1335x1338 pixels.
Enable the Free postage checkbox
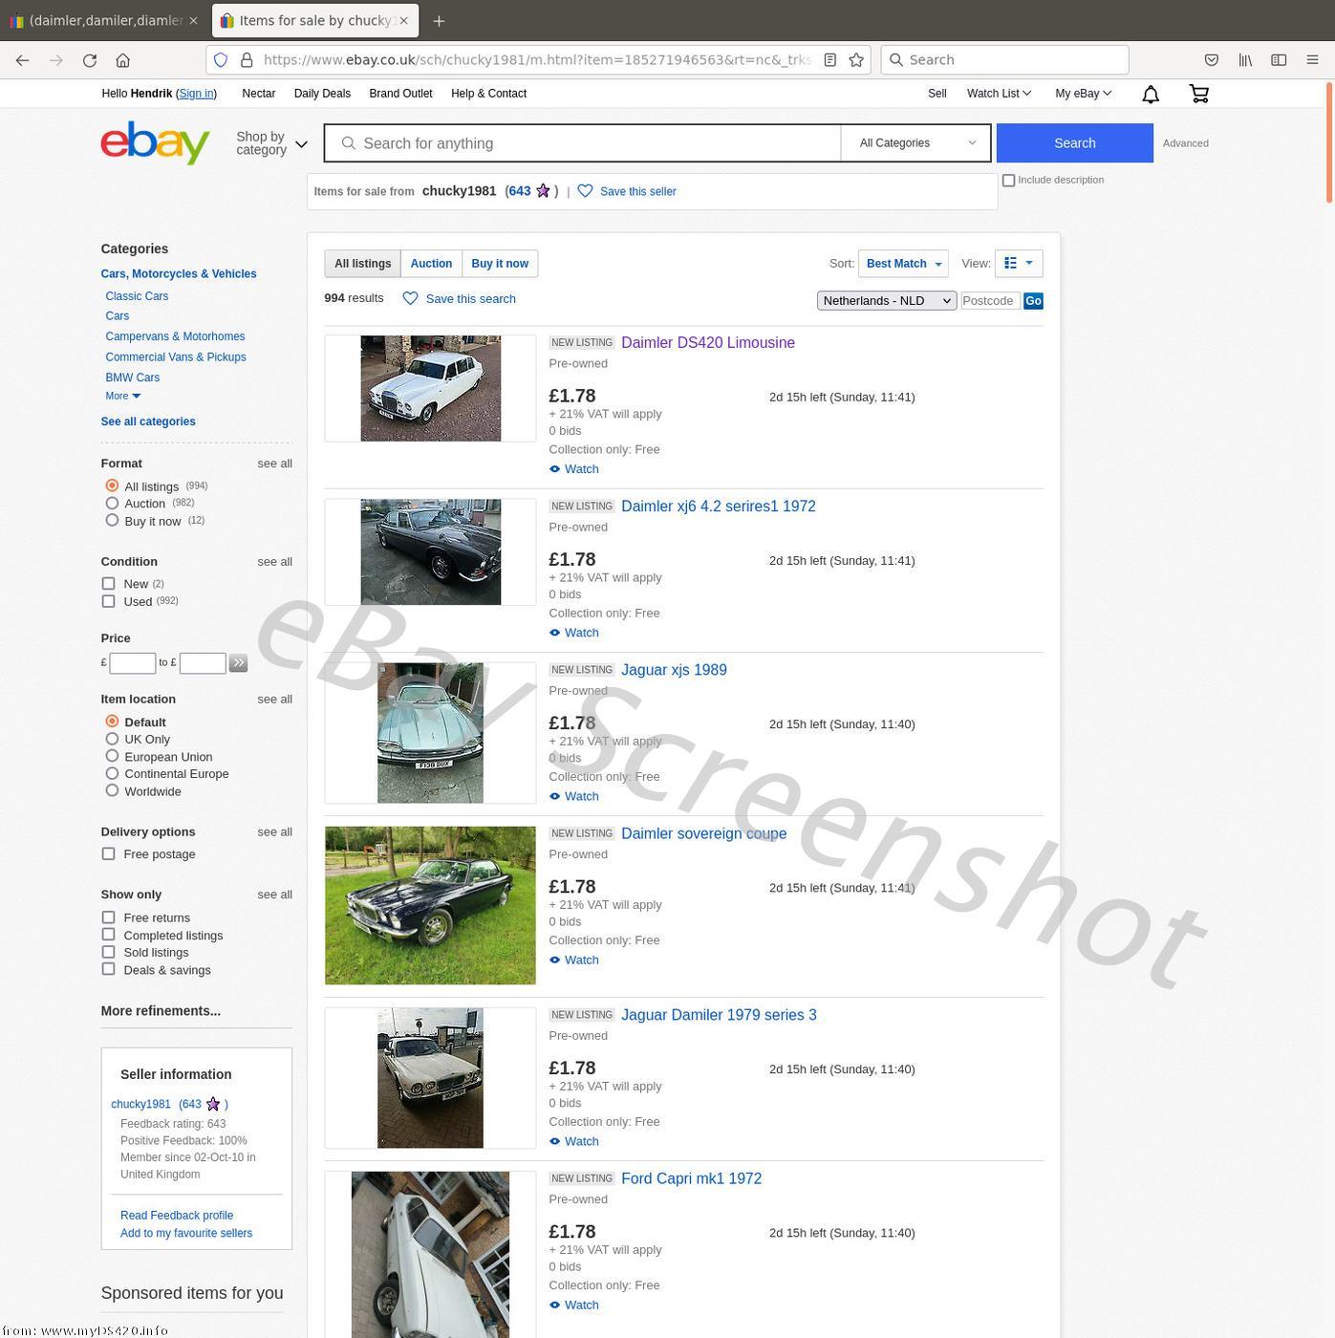(x=109, y=854)
